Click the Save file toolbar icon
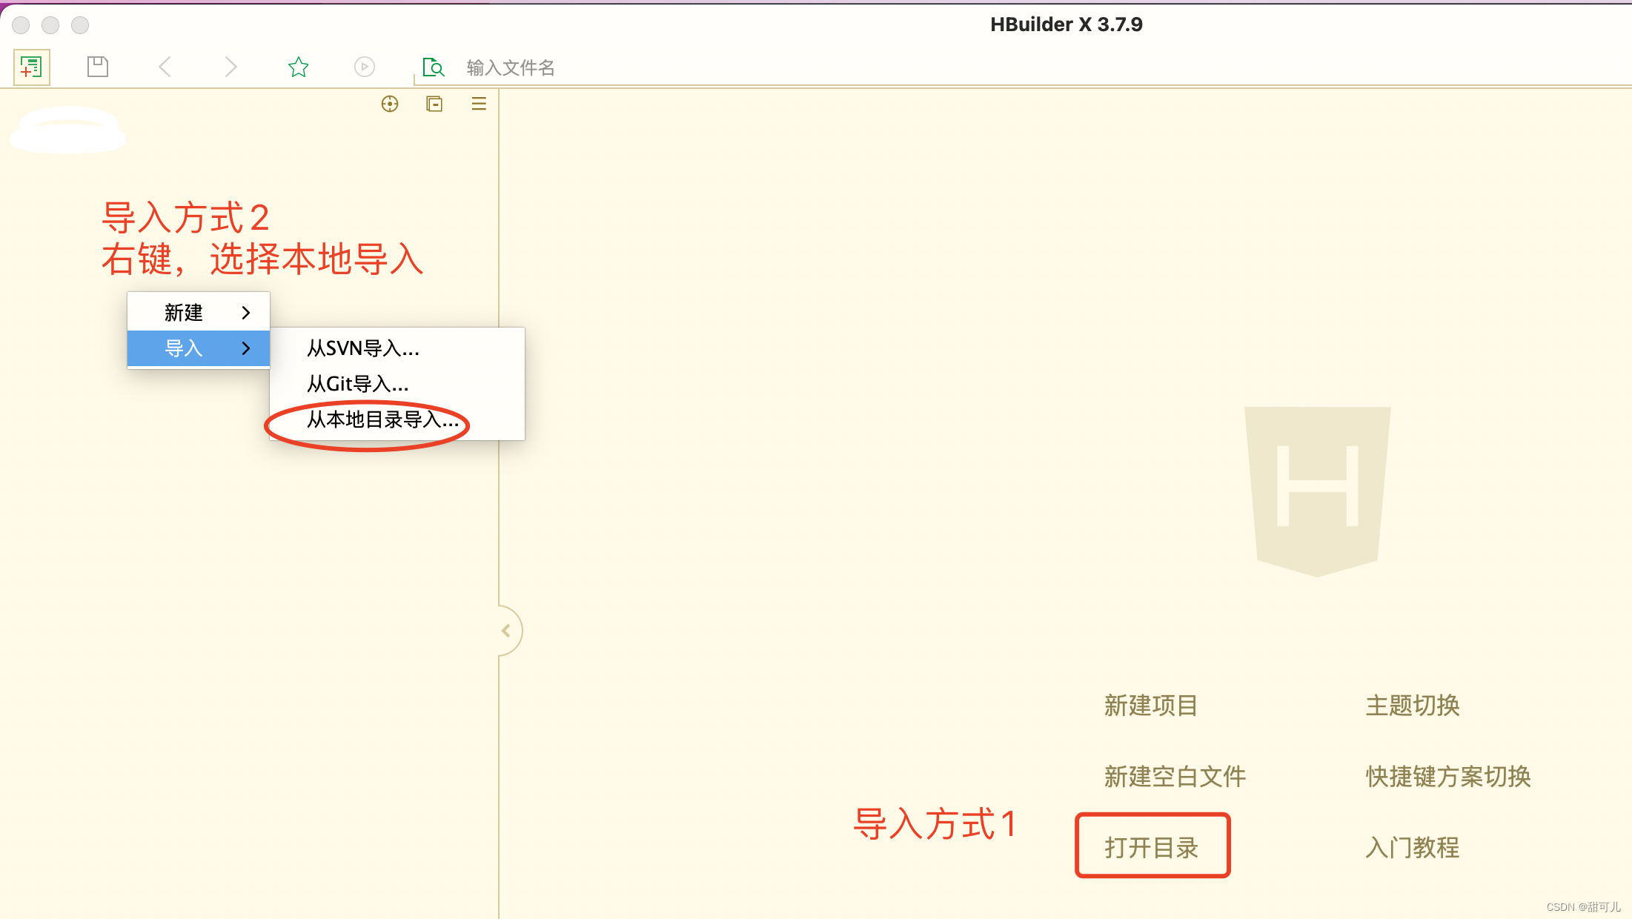Viewport: 1632px width, 919px height. 98,67
